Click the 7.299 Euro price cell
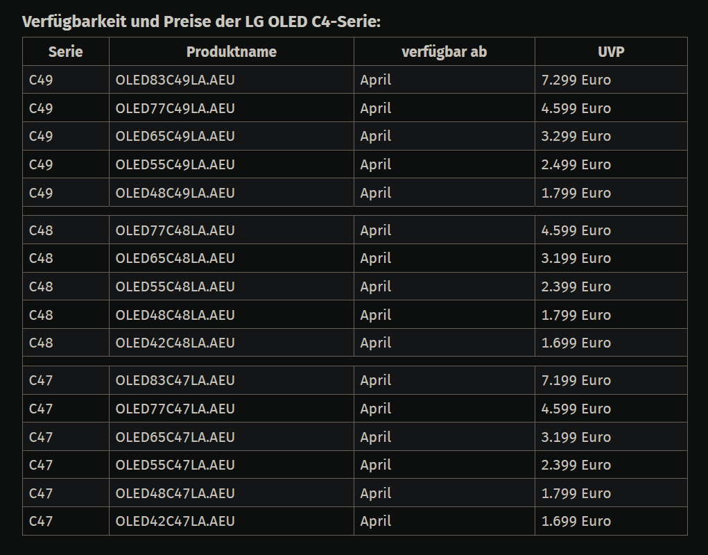 click(576, 80)
